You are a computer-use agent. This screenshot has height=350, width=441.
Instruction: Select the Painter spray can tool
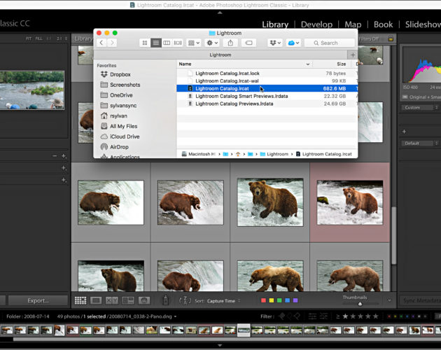click(166, 300)
